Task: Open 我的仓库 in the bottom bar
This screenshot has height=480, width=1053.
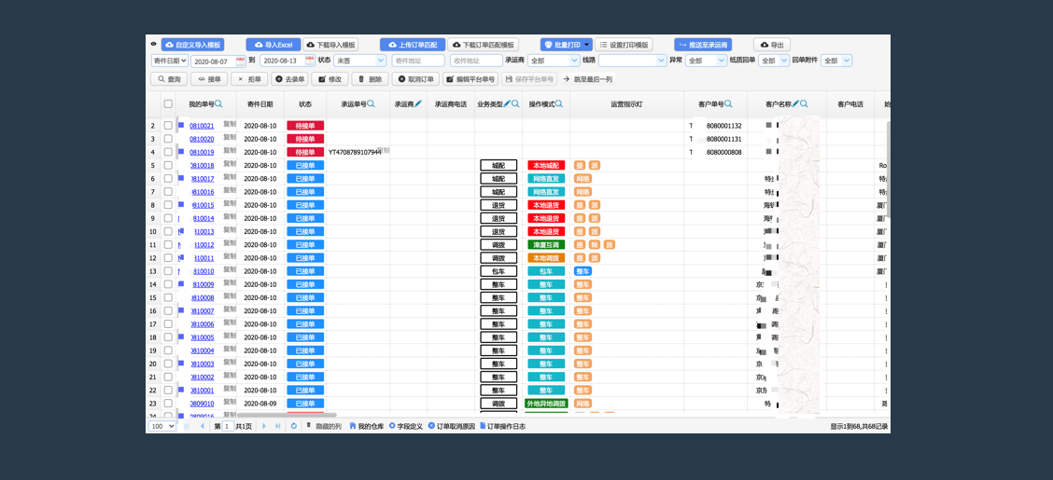Action: tap(367, 426)
